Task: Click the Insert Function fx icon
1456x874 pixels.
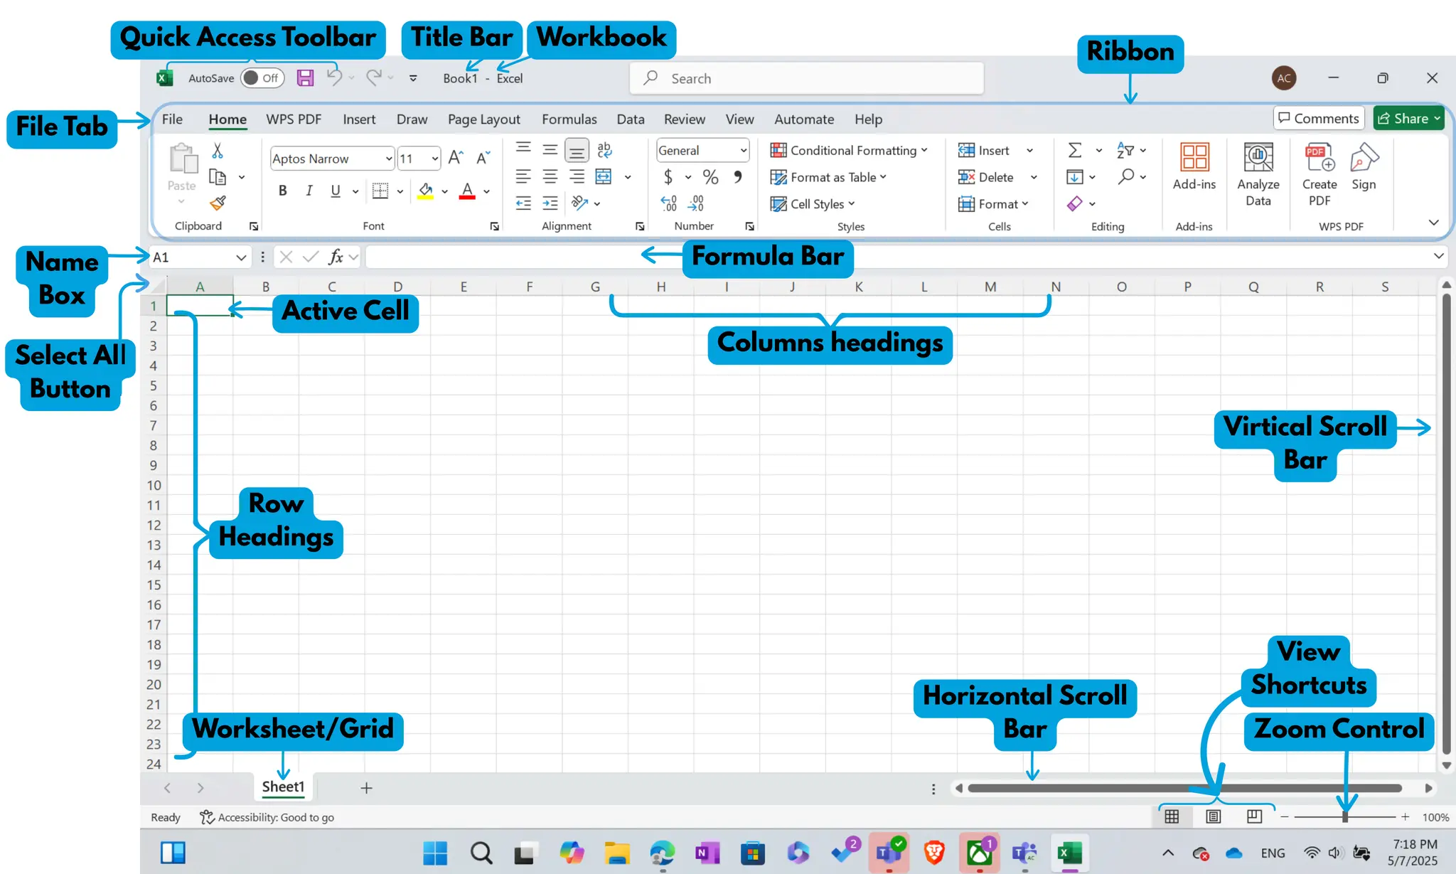Action: point(336,257)
